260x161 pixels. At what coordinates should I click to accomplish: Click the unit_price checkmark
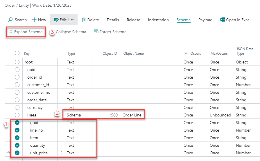point(17,153)
